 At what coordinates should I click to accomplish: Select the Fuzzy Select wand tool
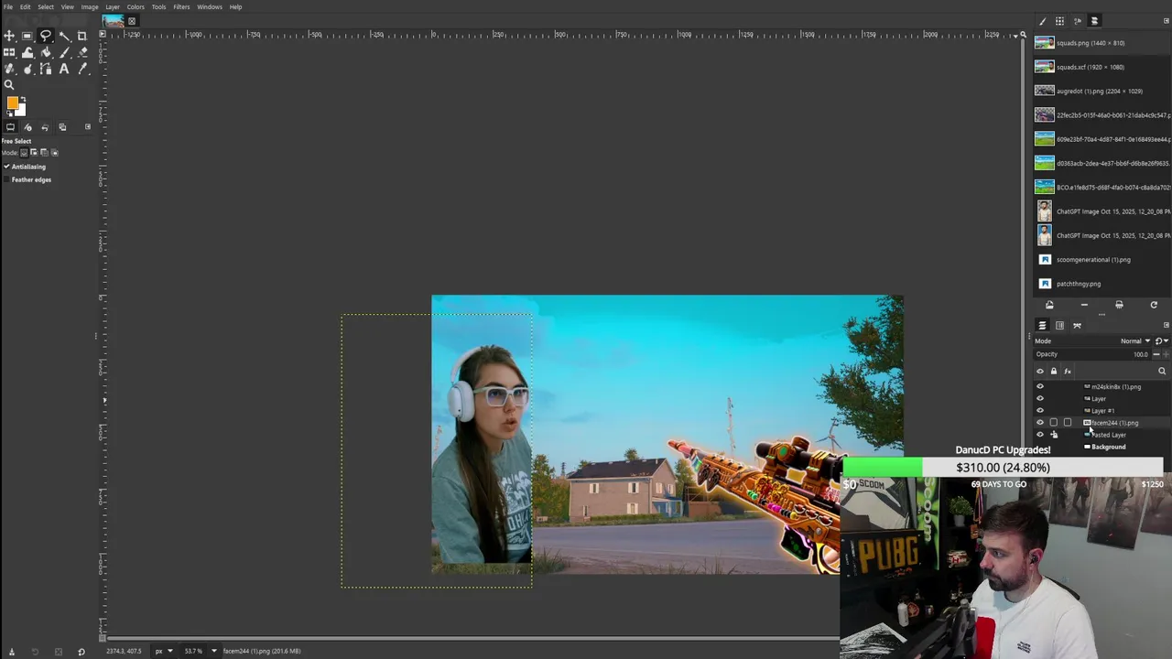pyautogui.click(x=64, y=36)
